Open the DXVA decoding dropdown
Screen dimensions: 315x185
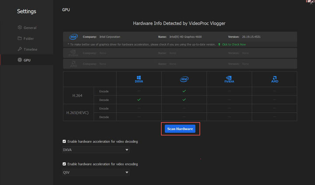[96, 150]
